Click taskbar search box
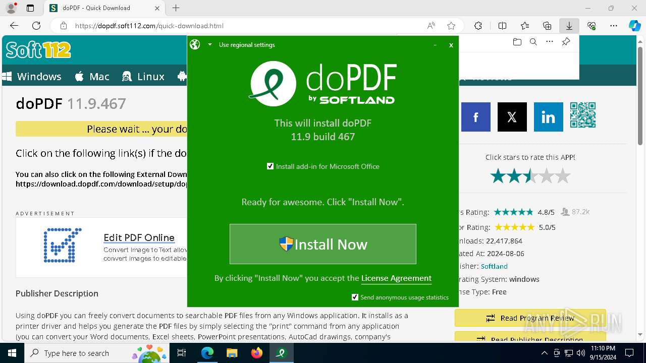646x363 pixels. [x=97, y=353]
